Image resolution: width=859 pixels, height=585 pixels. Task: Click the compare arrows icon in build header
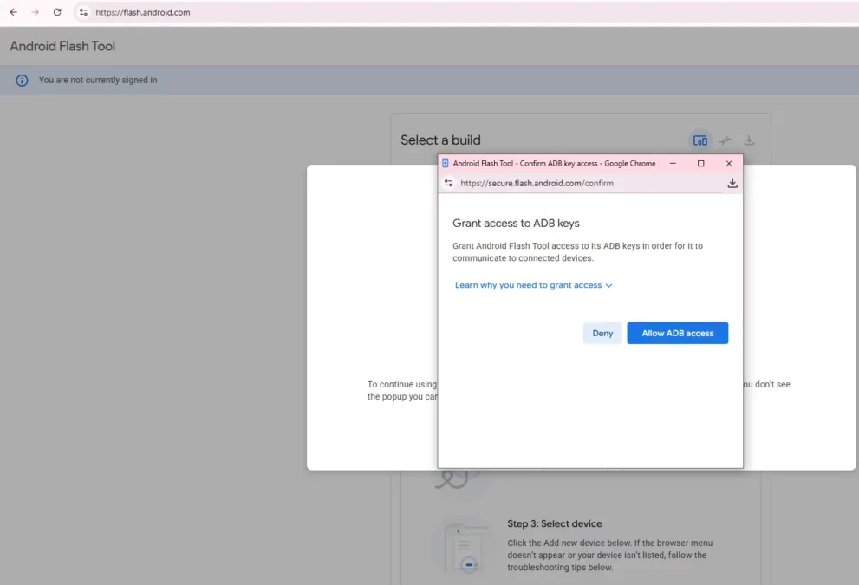725,140
